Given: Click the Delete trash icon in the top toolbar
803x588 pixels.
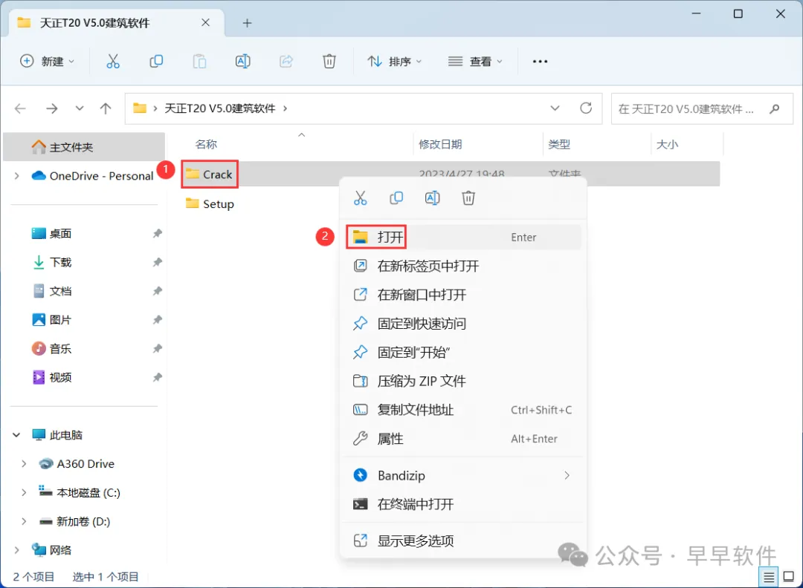Looking at the screenshot, I should [x=329, y=62].
